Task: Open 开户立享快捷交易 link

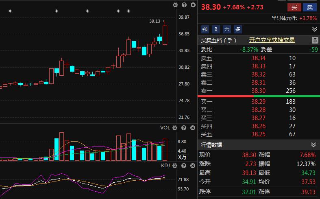Action: (x=272, y=40)
